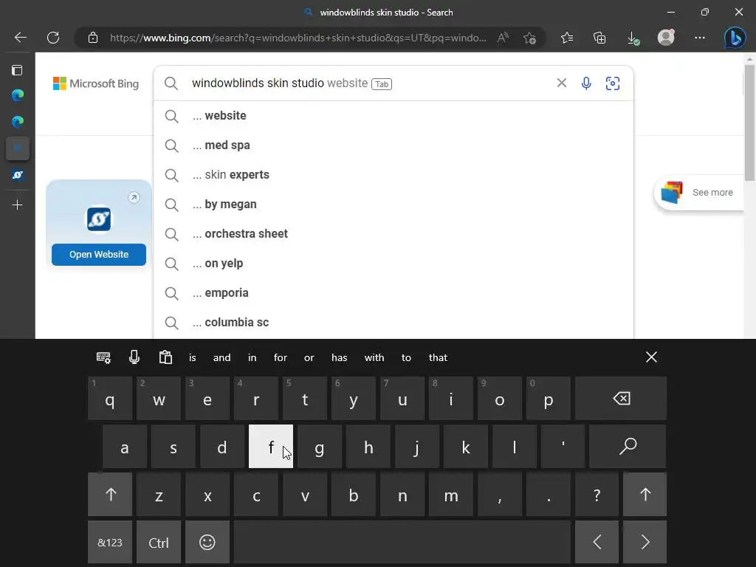Show Downloads flyout

pyautogui.click(x=633, y=38)
